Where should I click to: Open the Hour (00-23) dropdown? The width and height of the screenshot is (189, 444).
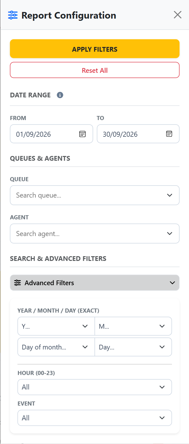95,387
